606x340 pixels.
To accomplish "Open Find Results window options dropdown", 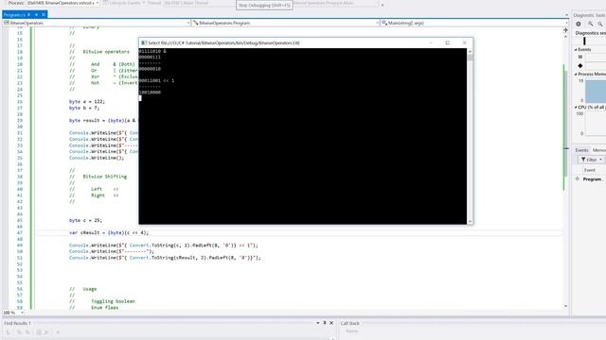I will (318, 323).
